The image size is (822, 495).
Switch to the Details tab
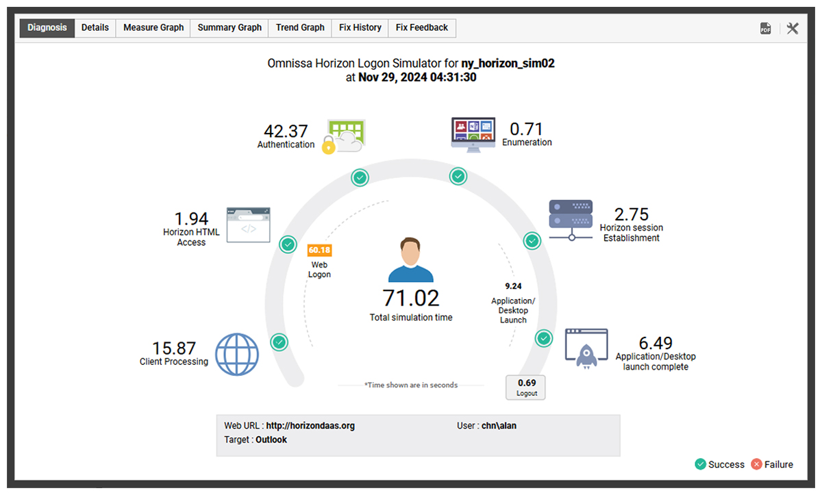click(95, 28)
